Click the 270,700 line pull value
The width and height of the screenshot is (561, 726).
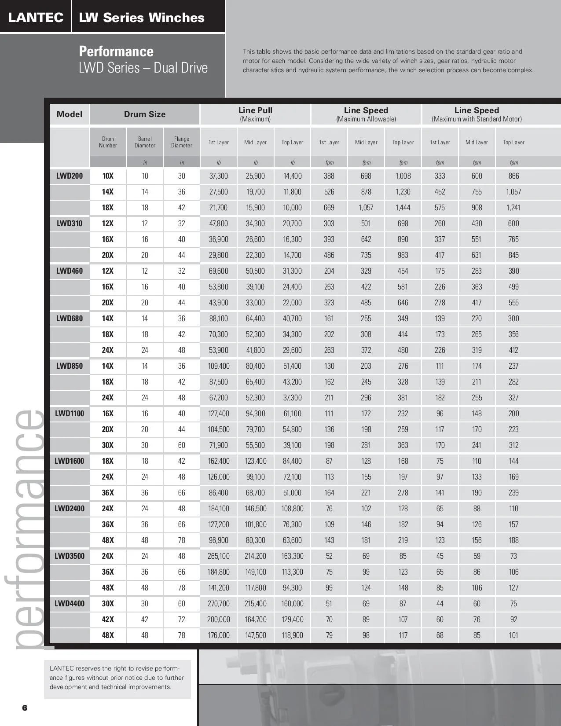click(219, 604)
